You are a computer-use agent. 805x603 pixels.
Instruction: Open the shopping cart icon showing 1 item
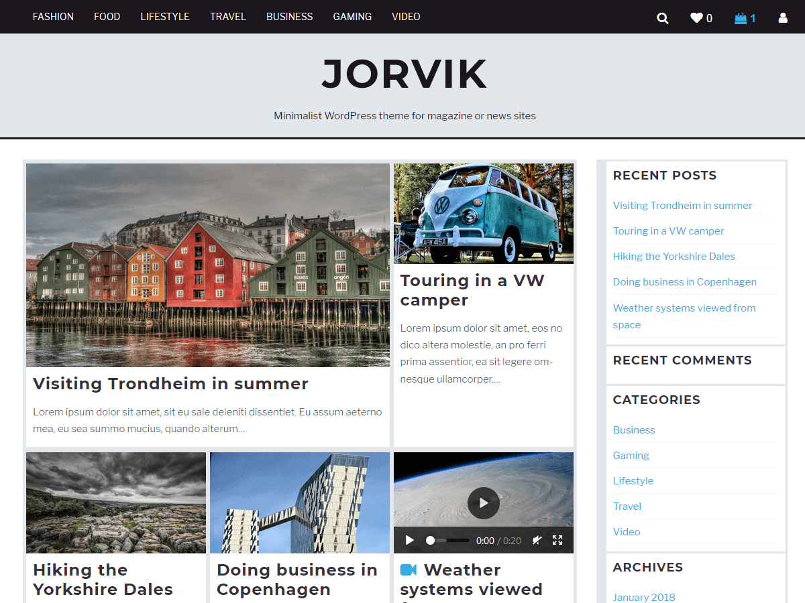741,18
